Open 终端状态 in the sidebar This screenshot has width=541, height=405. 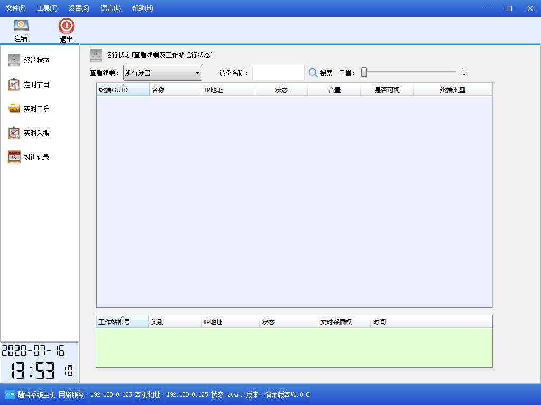click(14, 60)
